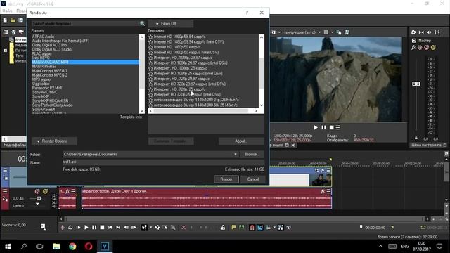Click the downmix output icon in master bus
The height and width of the screenshot is (253, 450).
click(x=421, y=32)
